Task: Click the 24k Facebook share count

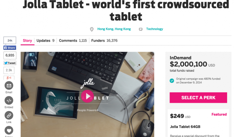Action: point(10,40)
